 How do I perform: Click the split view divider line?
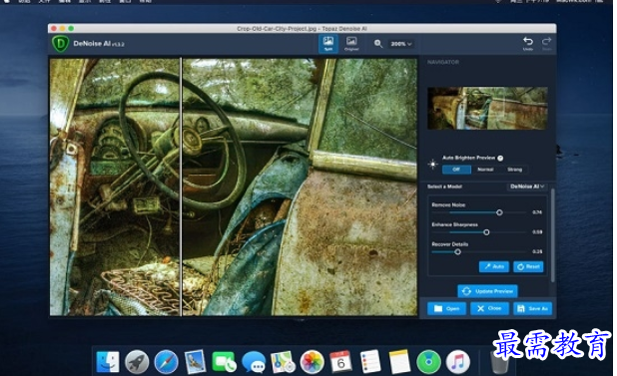182,187
